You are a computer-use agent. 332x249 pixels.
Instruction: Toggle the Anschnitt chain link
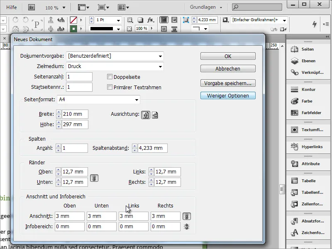186,216
